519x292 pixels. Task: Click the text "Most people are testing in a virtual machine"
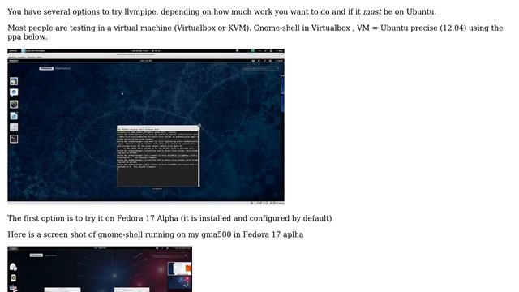coord(89,28)
